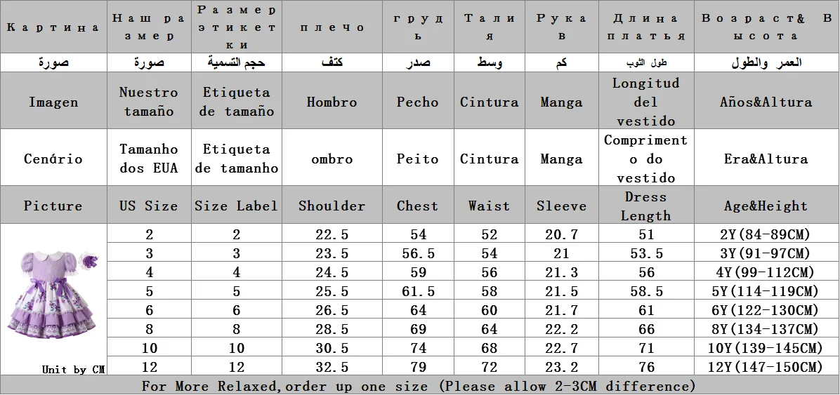Image resolution: width=840 pixels, height=395 pixels.
Task: Select the Chest column header
Action: 417,206
